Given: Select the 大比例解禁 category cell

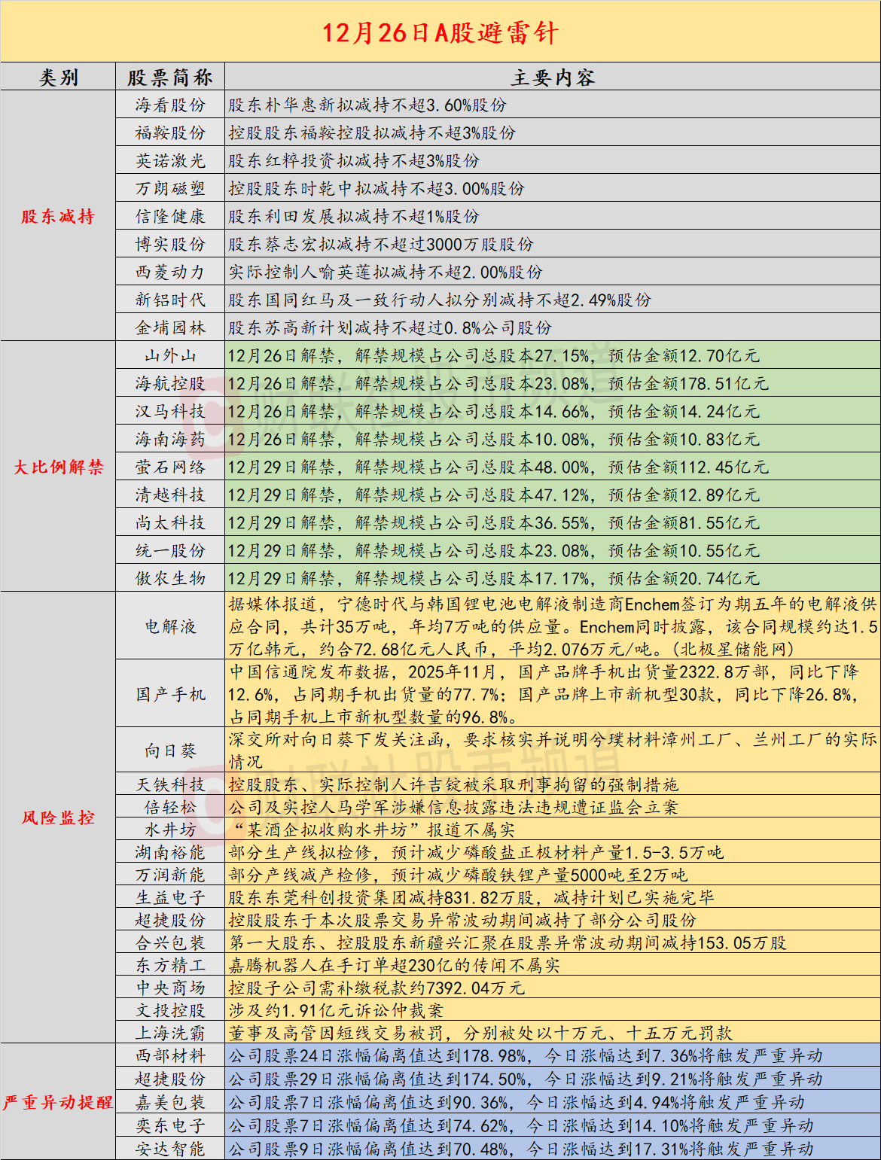Looking at the screenshot, I should pyautogui.click(x=58, y=467).
